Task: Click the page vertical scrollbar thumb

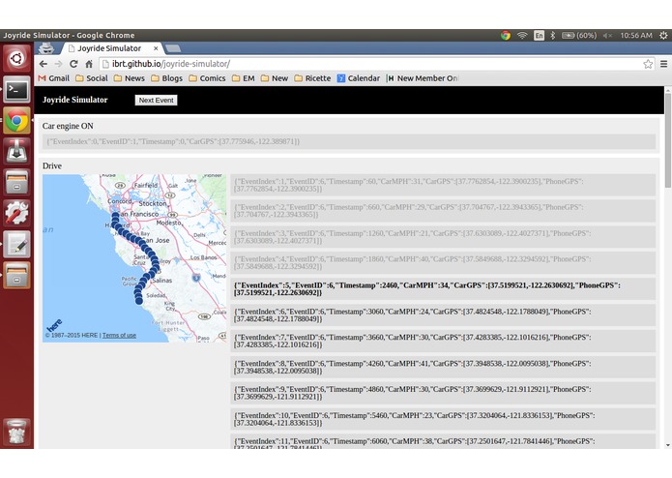Action: coord(668,140)
